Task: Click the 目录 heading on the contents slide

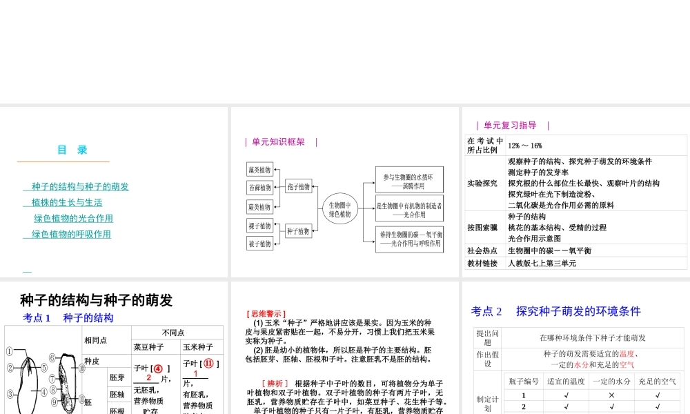Action: [72, 150]
